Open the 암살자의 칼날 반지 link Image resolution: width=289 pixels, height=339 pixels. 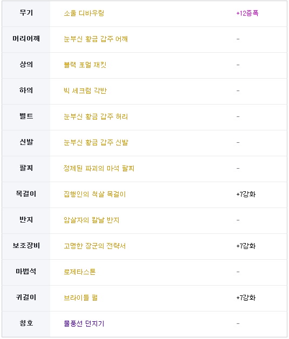pos(92,220)
